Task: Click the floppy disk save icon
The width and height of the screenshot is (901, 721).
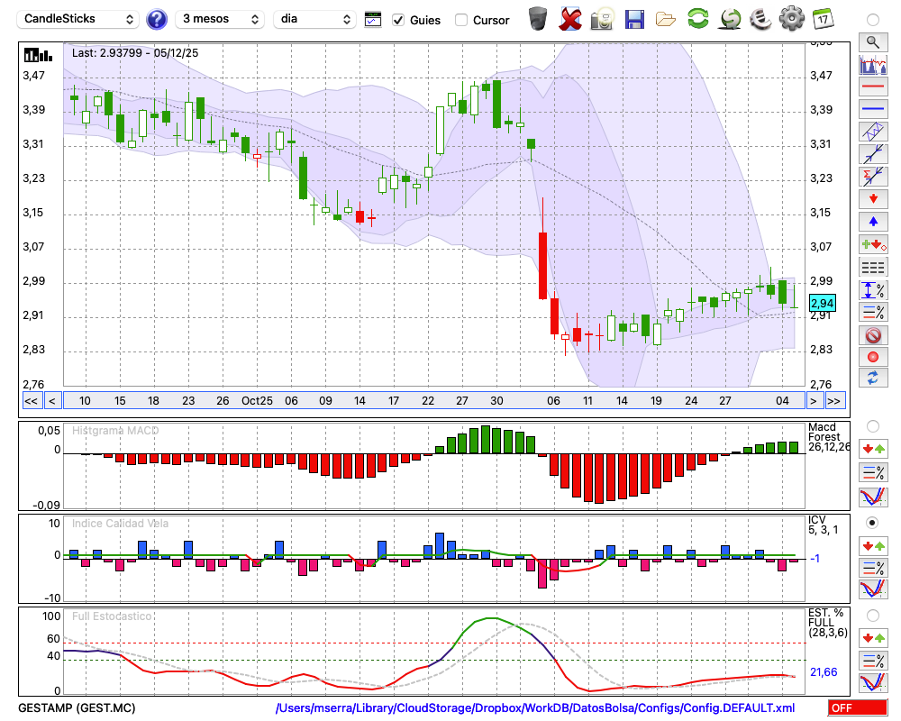Action: (634, 20)
